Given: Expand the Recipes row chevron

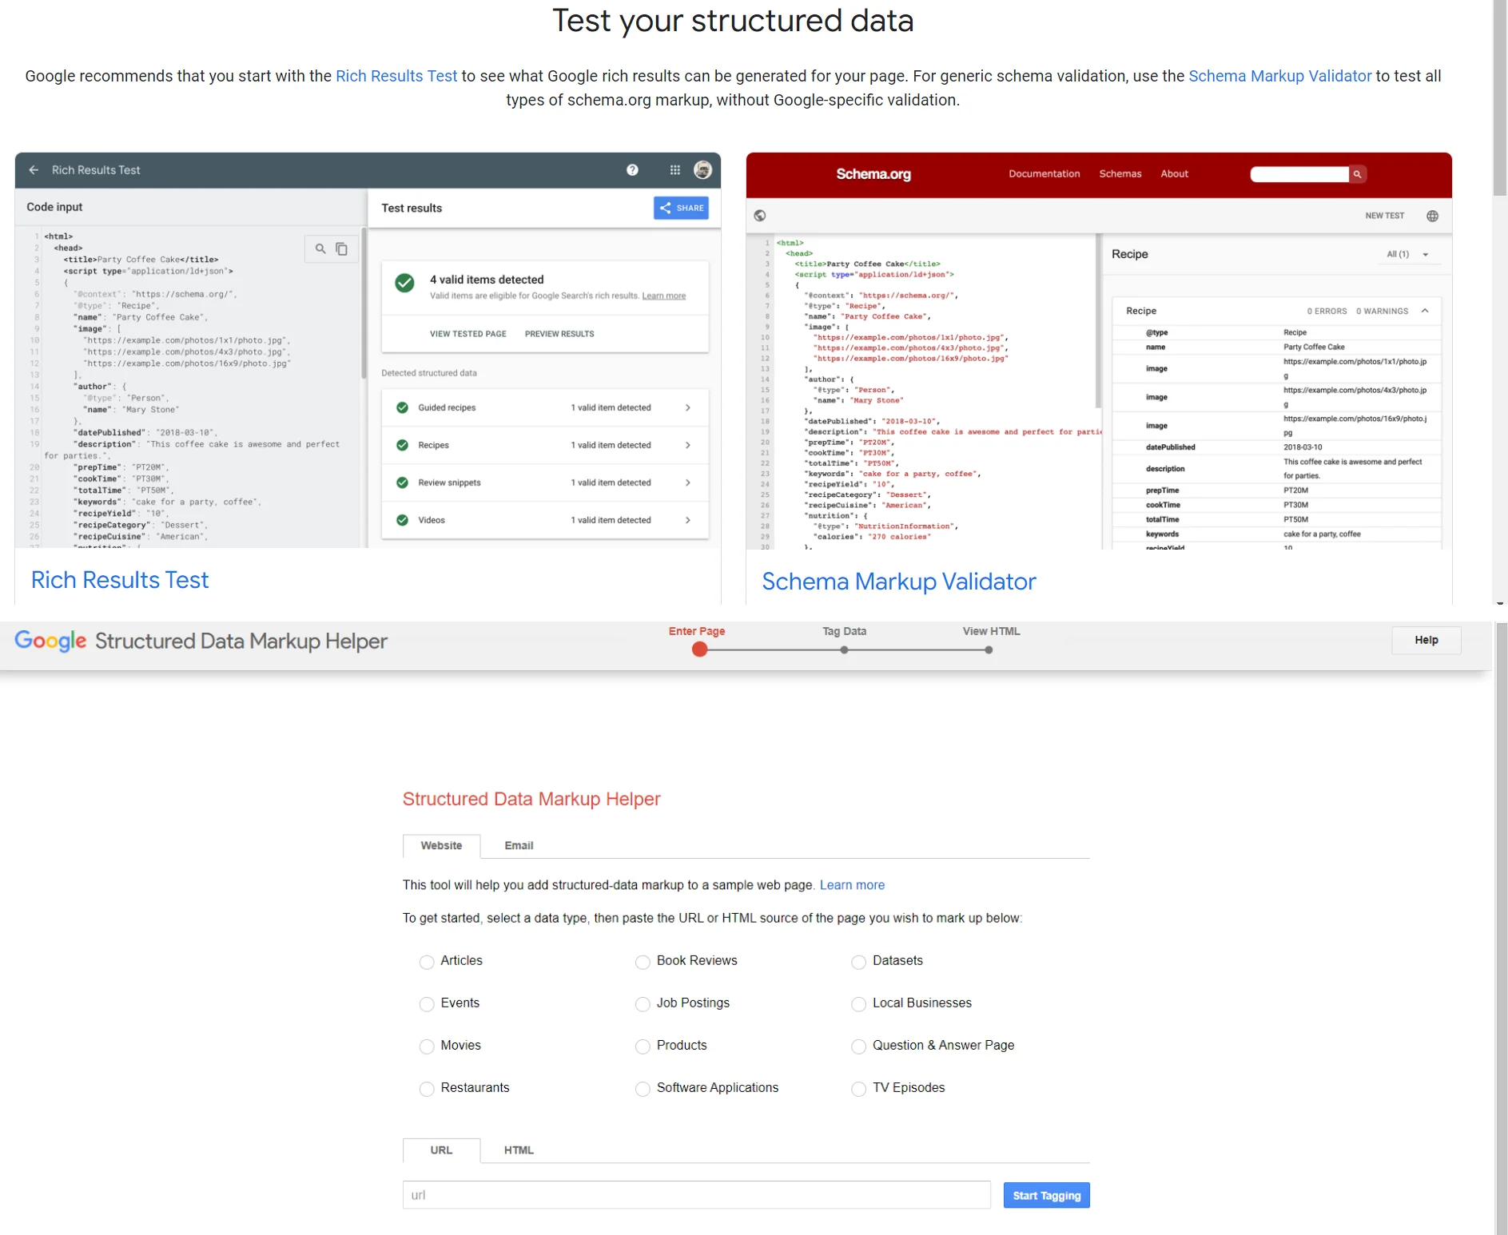Looking at the screenshot, I should point(688,445).
